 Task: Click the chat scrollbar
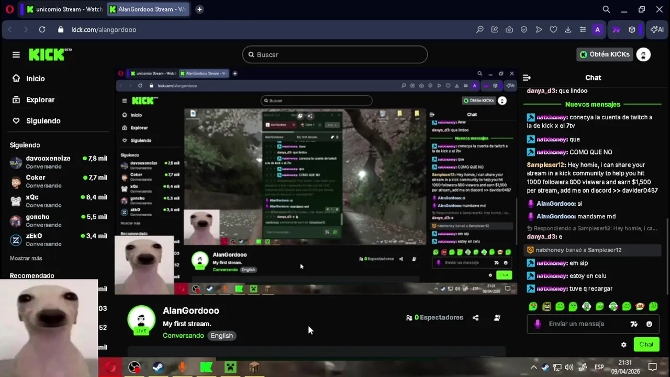point(667,257)
